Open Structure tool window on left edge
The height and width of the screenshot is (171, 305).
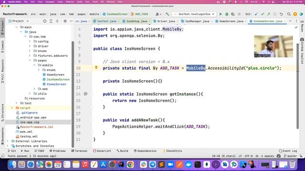(2, 113)
